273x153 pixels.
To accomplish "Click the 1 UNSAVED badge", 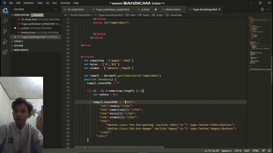I will pyautogui.click(x=37, y=15).
